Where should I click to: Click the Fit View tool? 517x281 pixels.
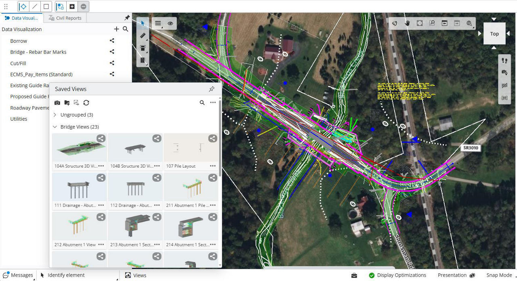pyautogui.click(x=419, y=23)
